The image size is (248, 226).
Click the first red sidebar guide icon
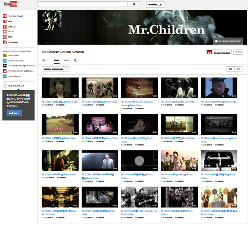pos(5,16)
